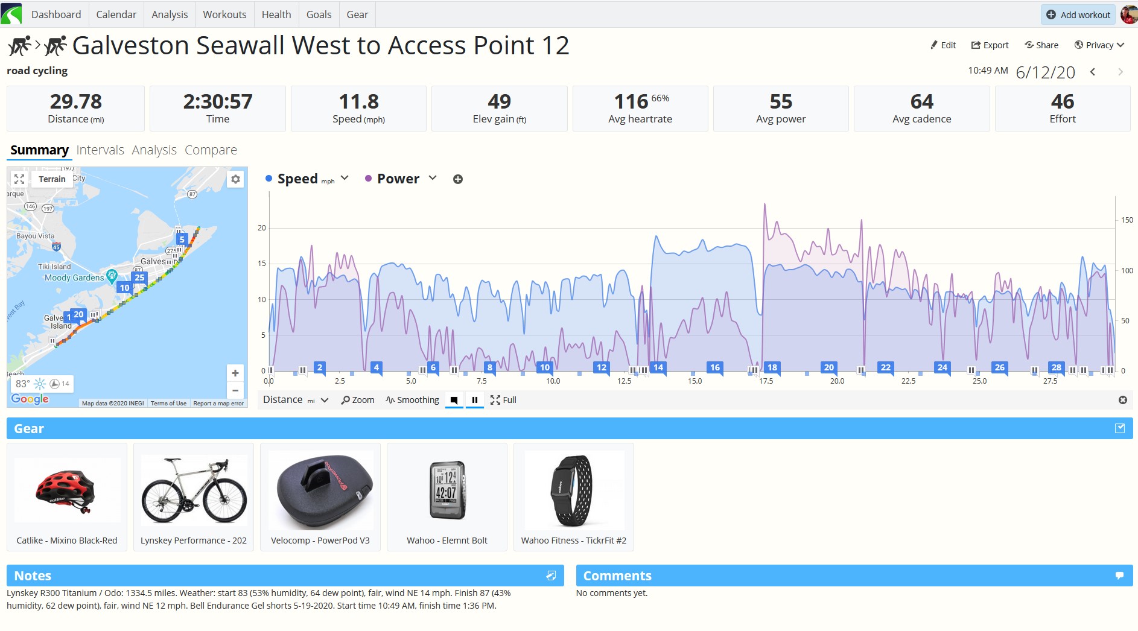Toggle pause markers on chart
This screenshot has height=631, width=1138.
pyautogui.click(x=475, y=400)
